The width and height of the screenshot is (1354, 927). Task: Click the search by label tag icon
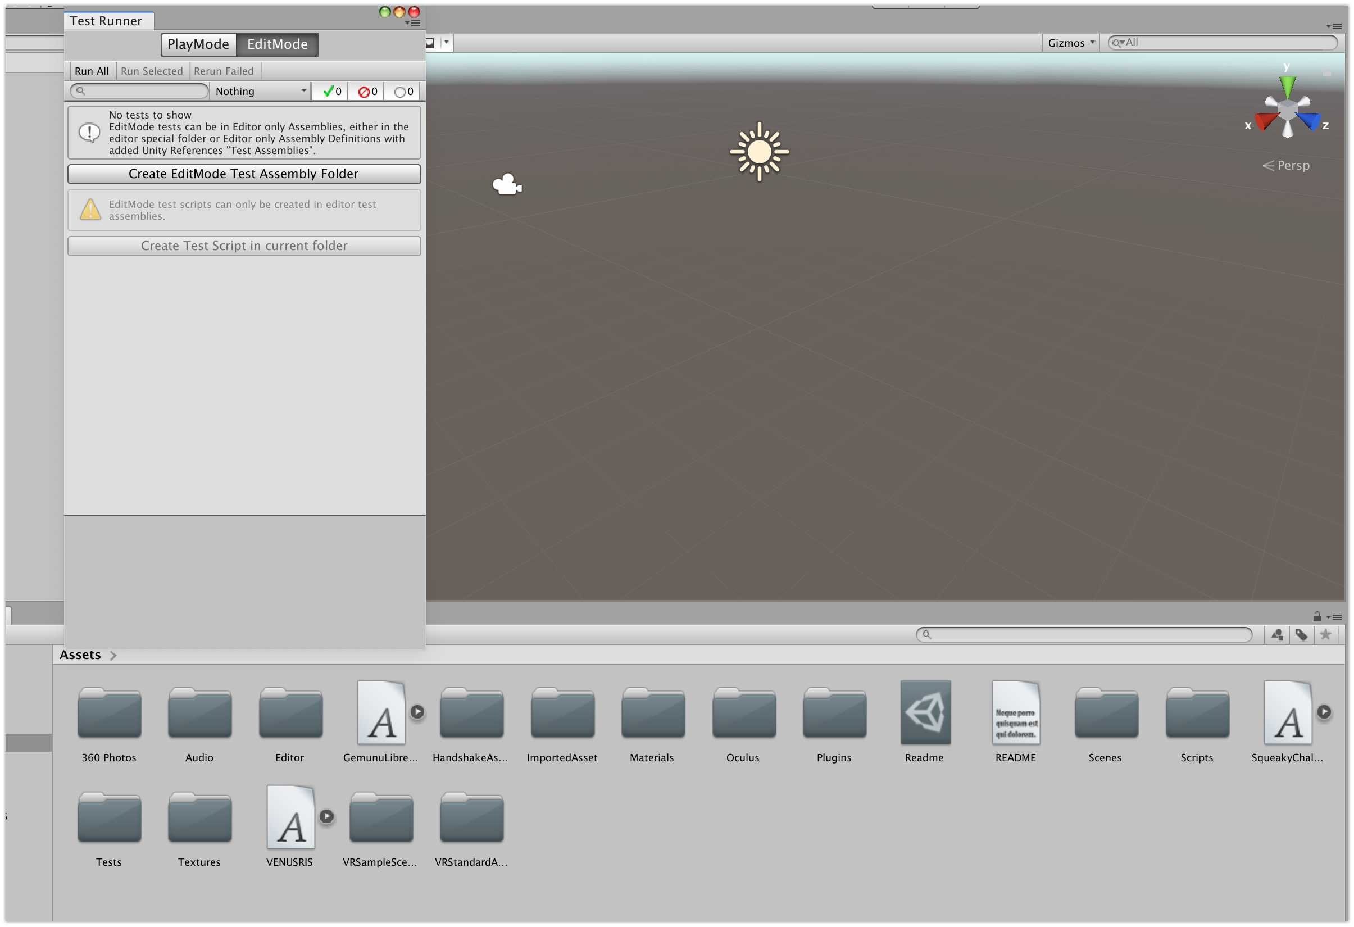coord(1301,634)
